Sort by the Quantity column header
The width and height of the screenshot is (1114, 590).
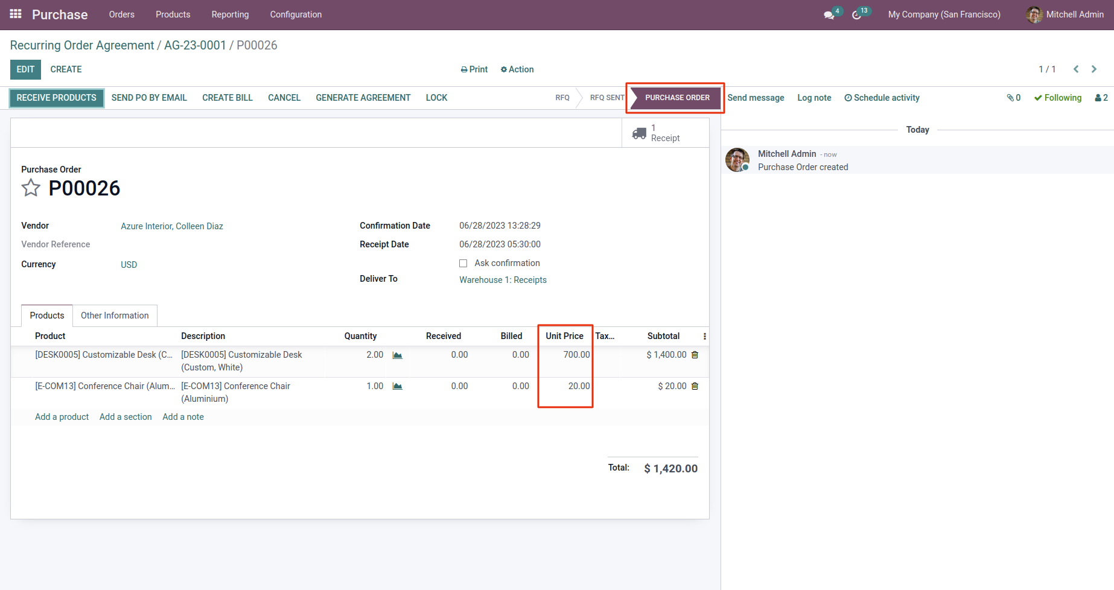click(360, 336)
